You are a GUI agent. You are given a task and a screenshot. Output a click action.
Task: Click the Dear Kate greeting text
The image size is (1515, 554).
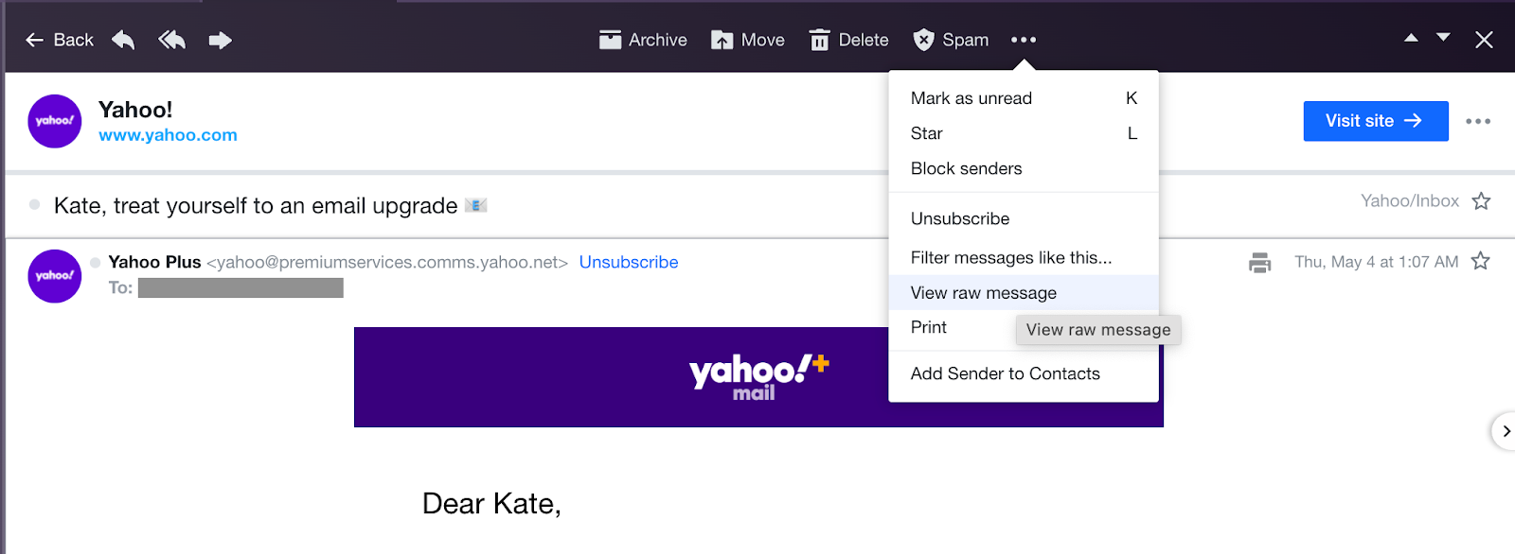tap(491, 504)
